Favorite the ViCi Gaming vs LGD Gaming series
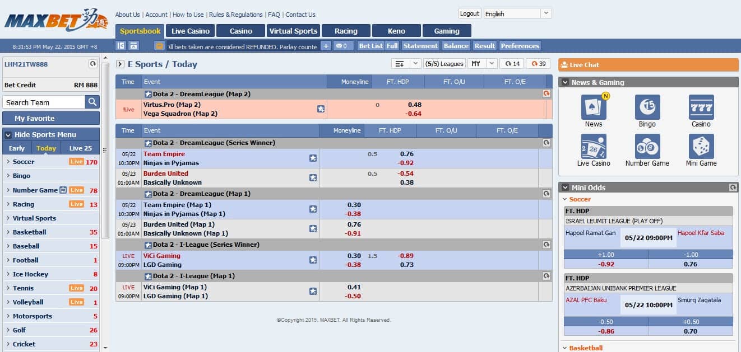 click(313, 260)
